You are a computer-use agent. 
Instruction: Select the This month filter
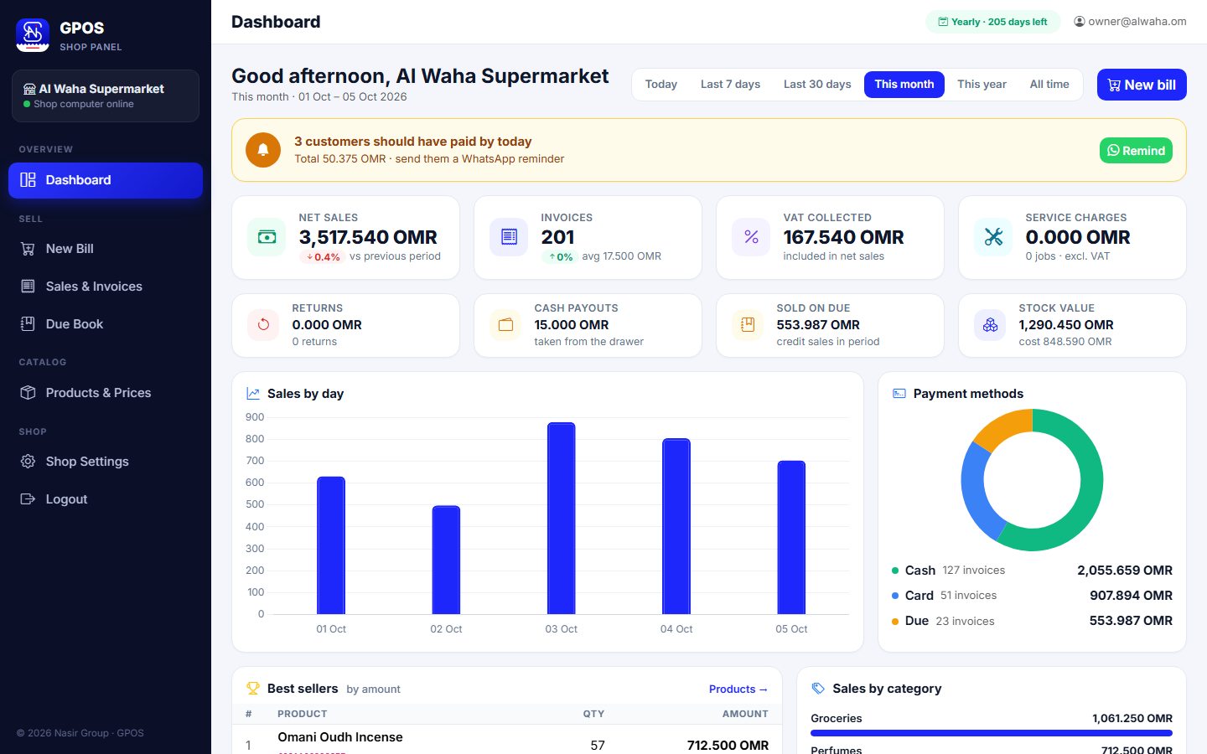point(904,85)
